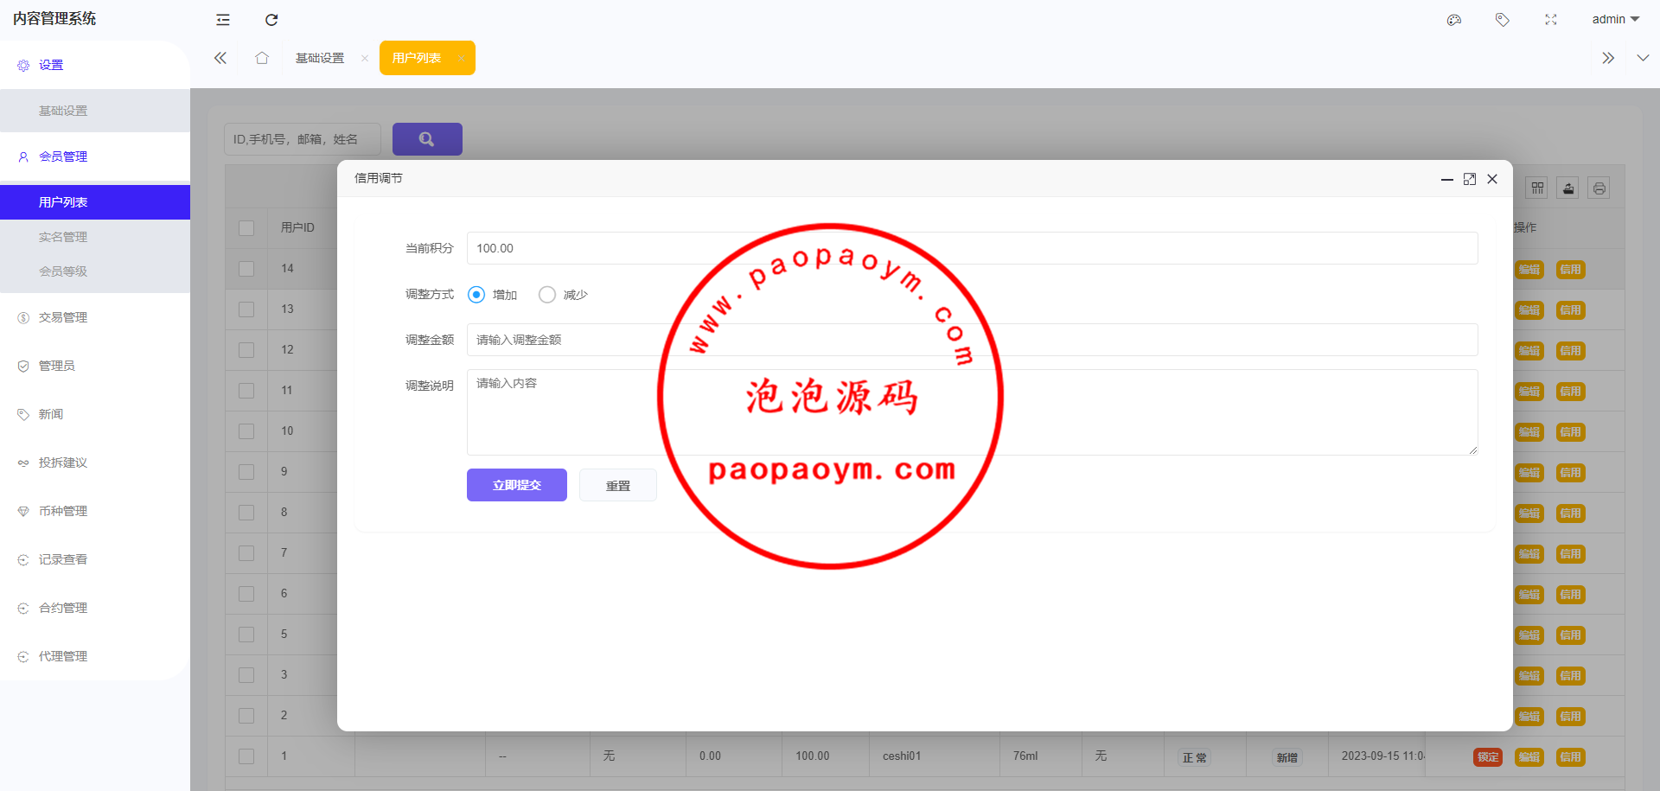Image resolution: width=1660 pixels, height=791 pixels.
Task: Expand the 新闻 sidebar menu
Action: 95,414
